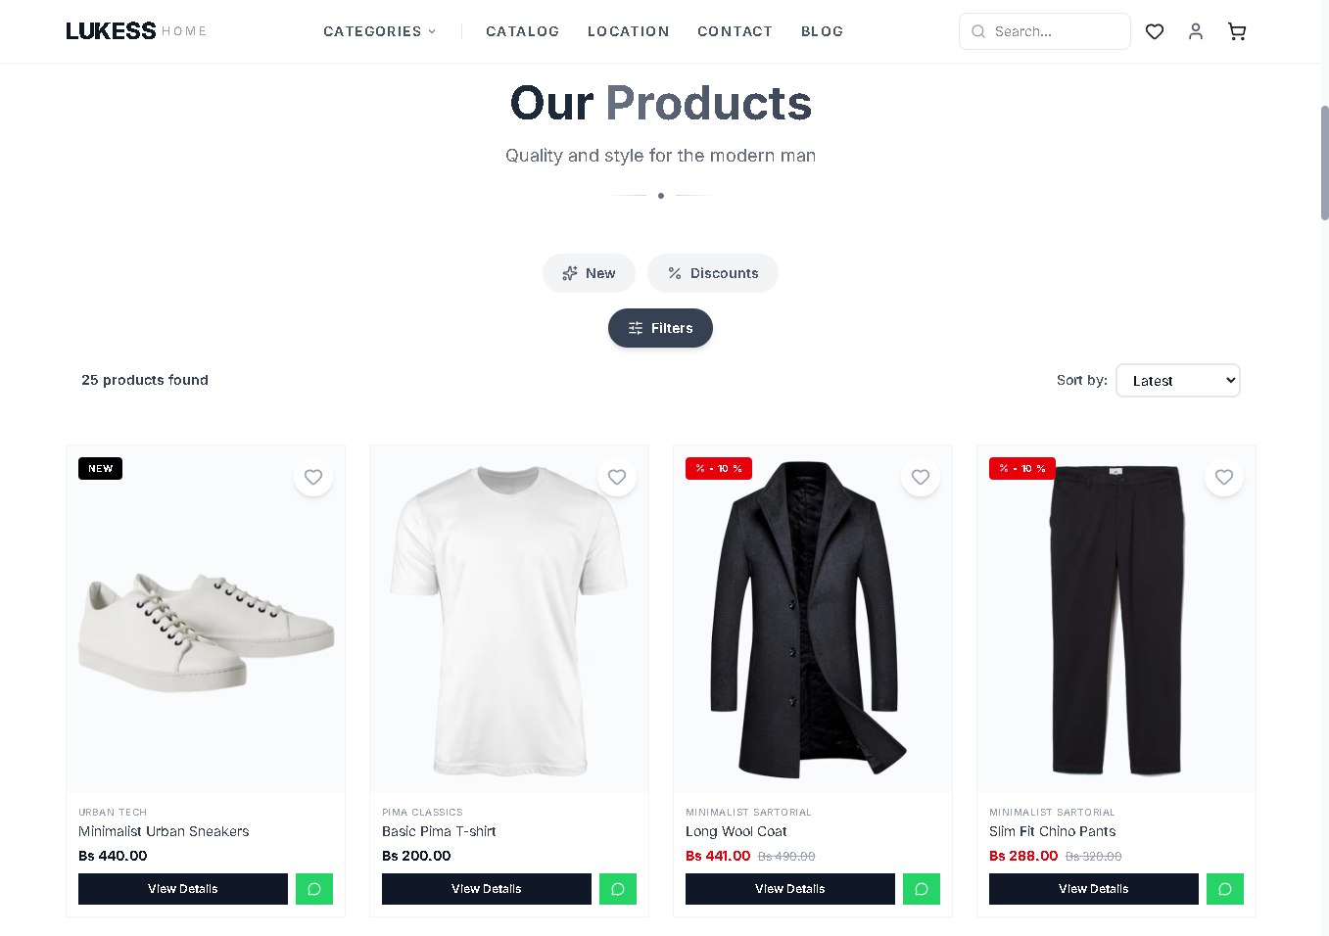This screenshot has height=936, width=1329.
Task: Click WhatsApp icon for Basic Pima T-shirt
Action: pos(618,889)
